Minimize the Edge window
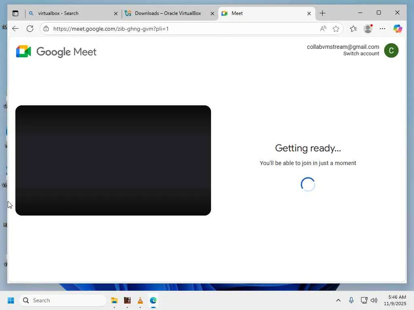Viewport: 414px width, 310px height. (x=360, y=13)
